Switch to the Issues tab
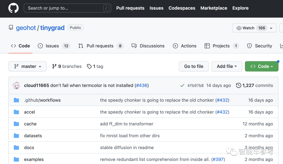The height and width of the screenshot is (164, 283). click(52, 46)
